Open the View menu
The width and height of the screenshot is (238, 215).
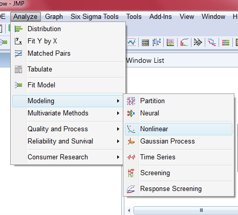(187, 17)
